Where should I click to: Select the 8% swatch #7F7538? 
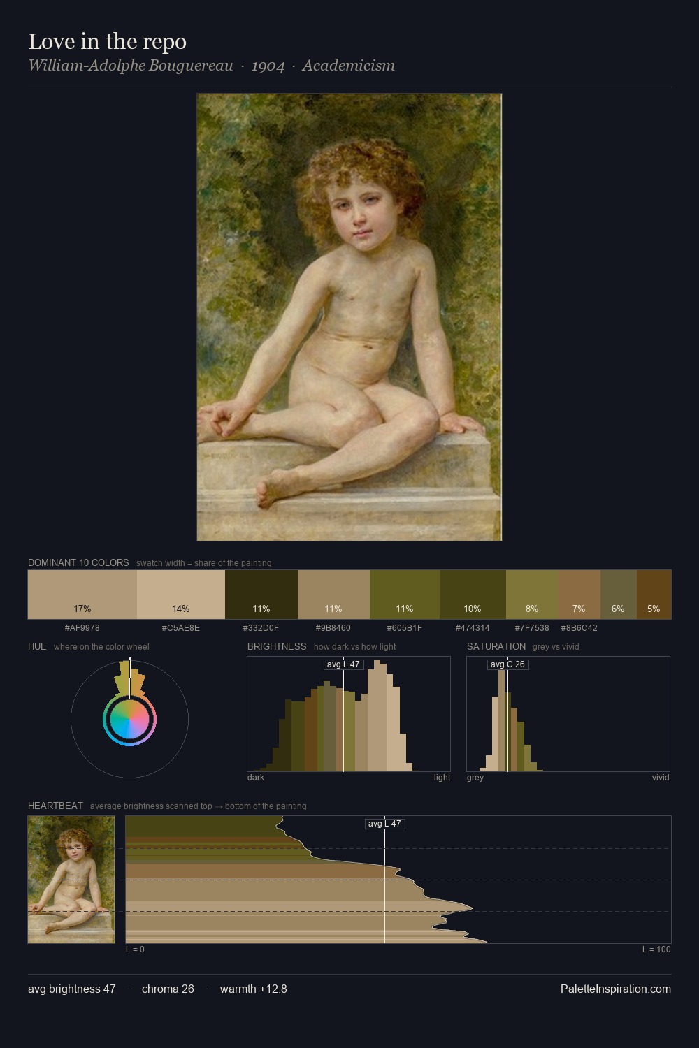(532, 595)
